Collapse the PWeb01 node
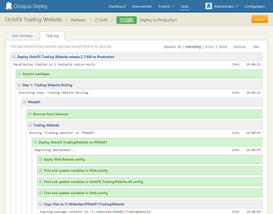This screenshot has width=273, height=214. coord(25,102)
